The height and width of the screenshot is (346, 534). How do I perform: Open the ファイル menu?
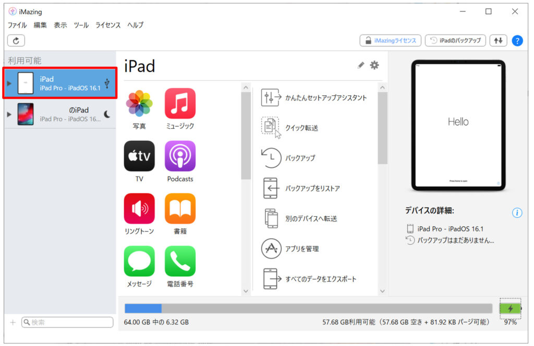[x=17, y=25]
